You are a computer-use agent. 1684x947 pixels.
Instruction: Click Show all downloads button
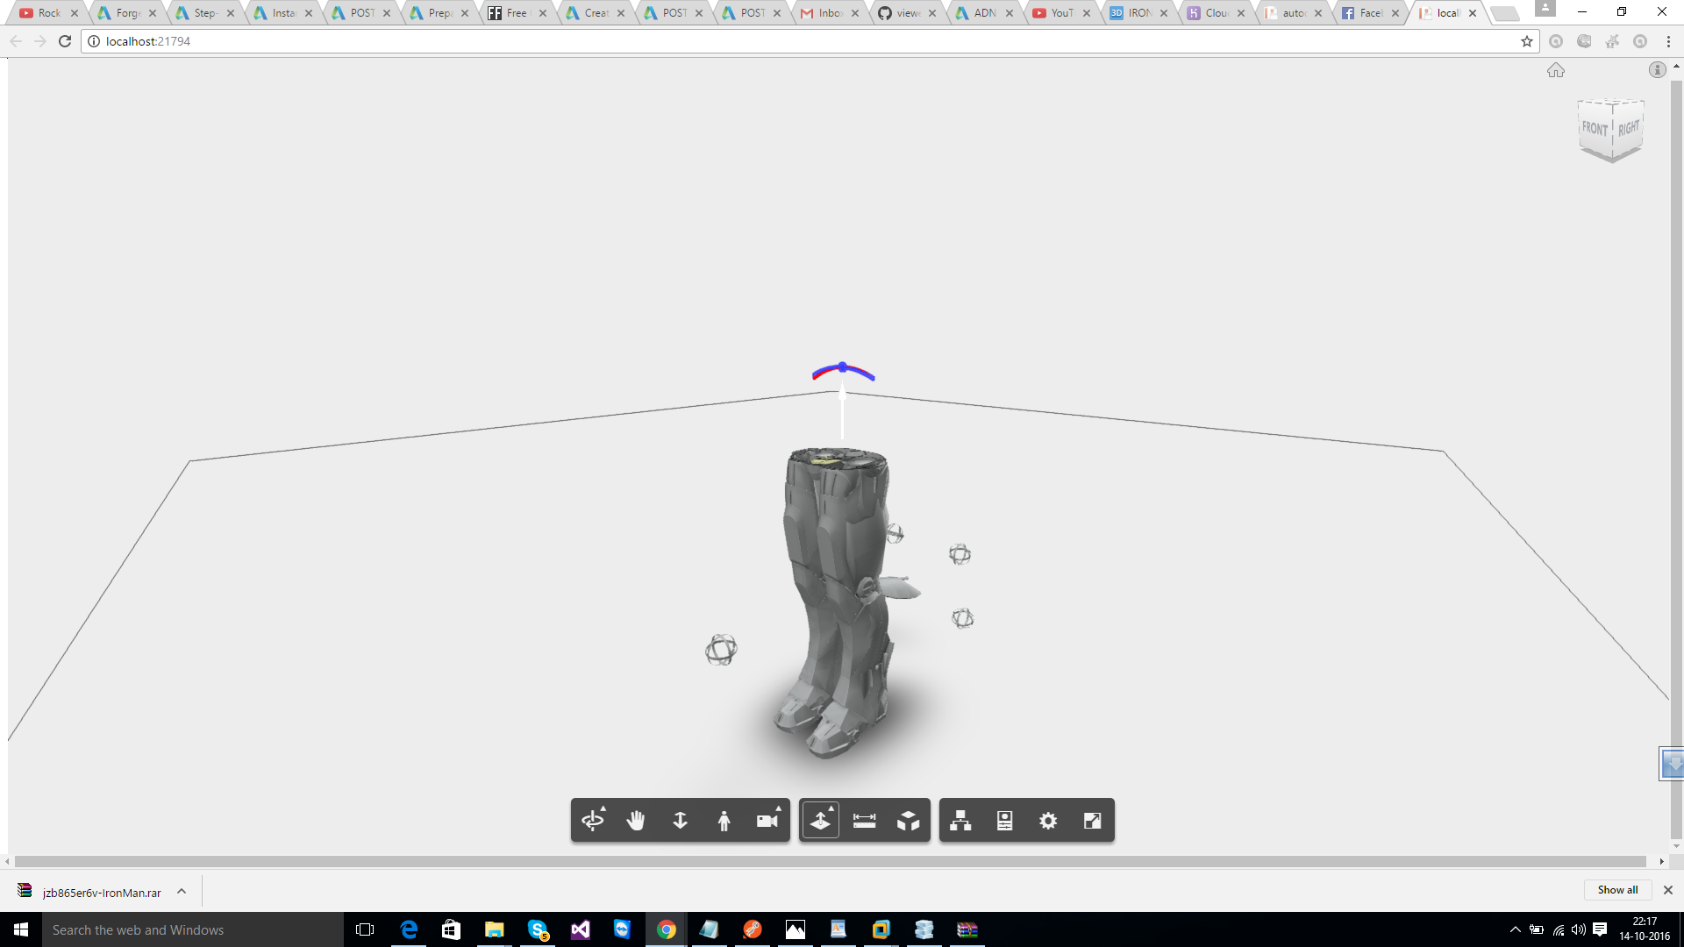click(1616, 890)
